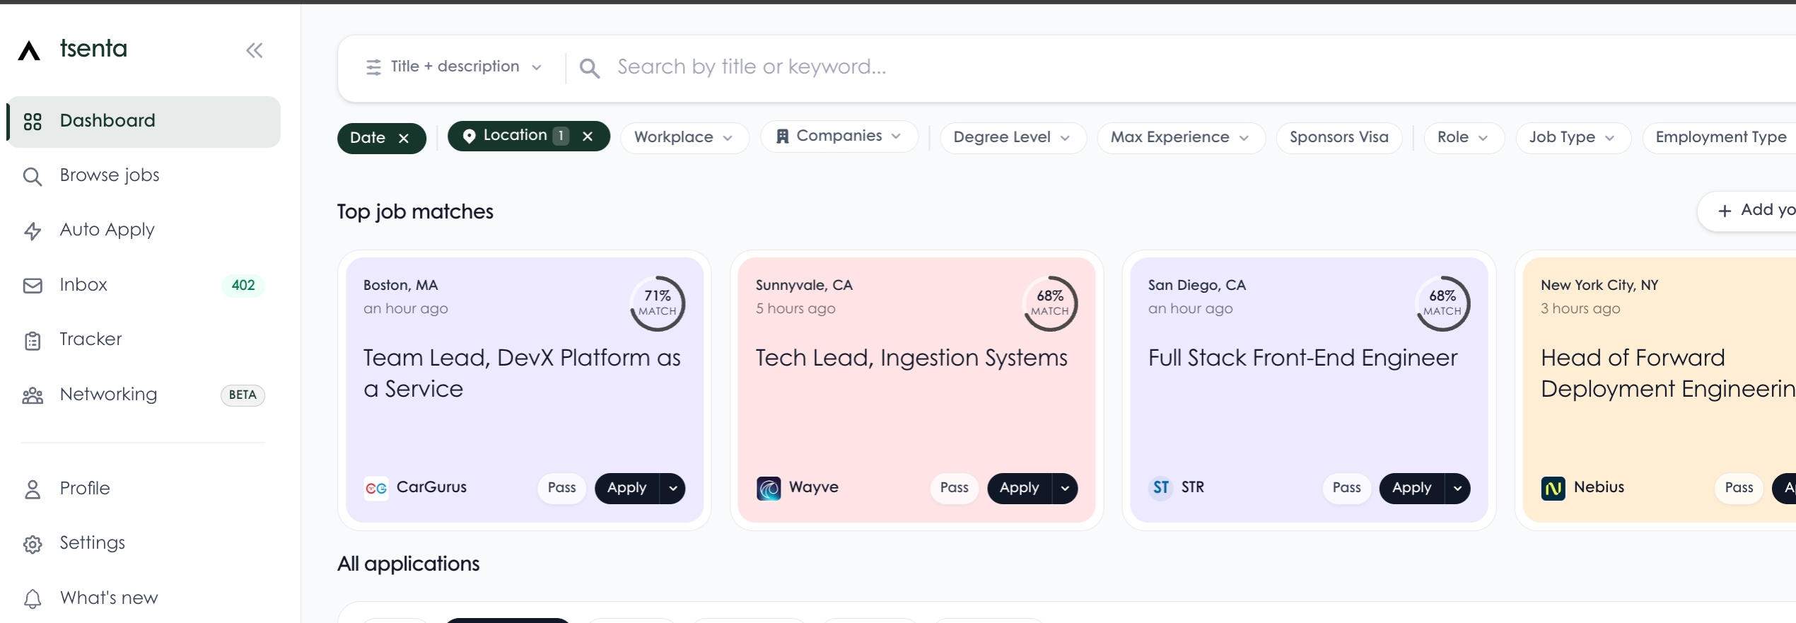
Task: Expand the Max Experience filter
Action: [x=1181, y=137]
